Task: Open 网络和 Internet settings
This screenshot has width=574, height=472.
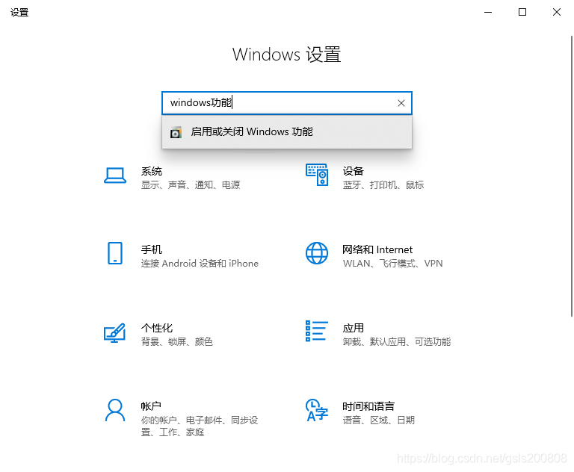Action: click(x=377, y=249)
